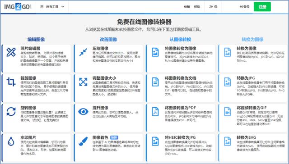289x164 pixels.
Task: Click the 改善图像 column heading
Action: click(108, 39)
